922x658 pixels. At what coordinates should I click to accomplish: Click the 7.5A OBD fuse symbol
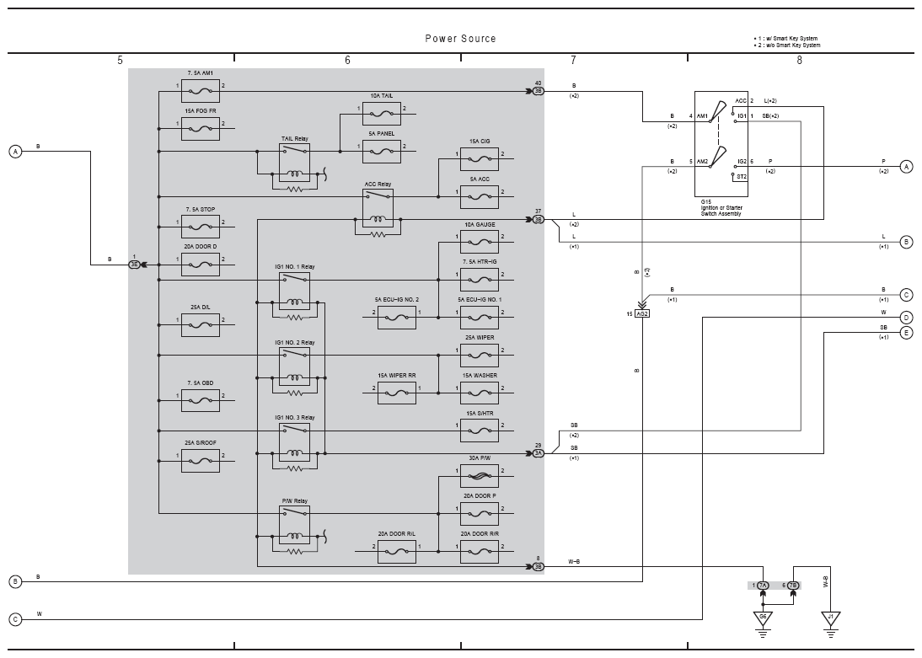coord(201,400)
